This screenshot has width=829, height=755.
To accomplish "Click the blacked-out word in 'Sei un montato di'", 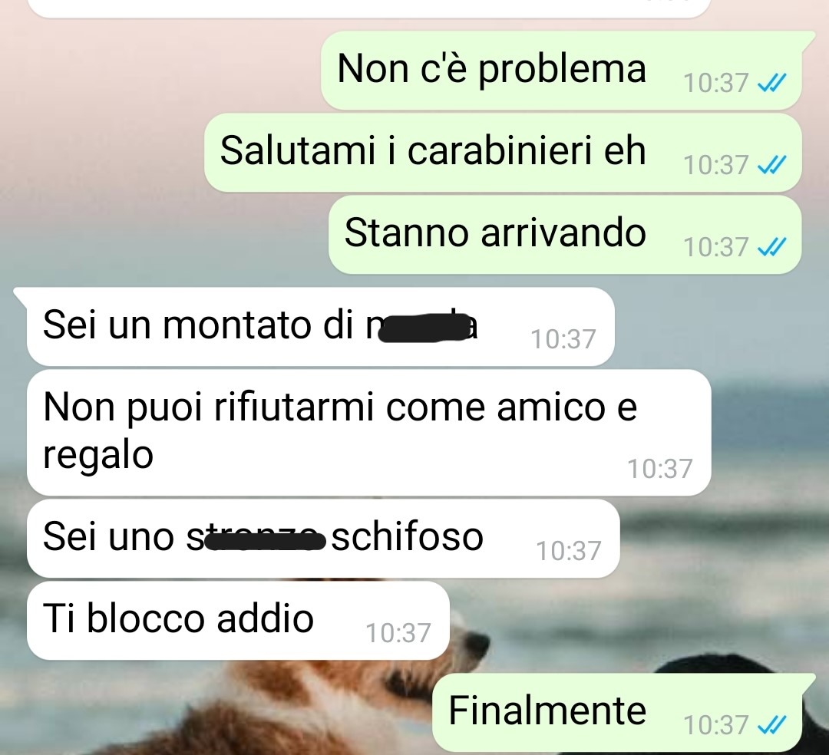I will tap(424, 328).
